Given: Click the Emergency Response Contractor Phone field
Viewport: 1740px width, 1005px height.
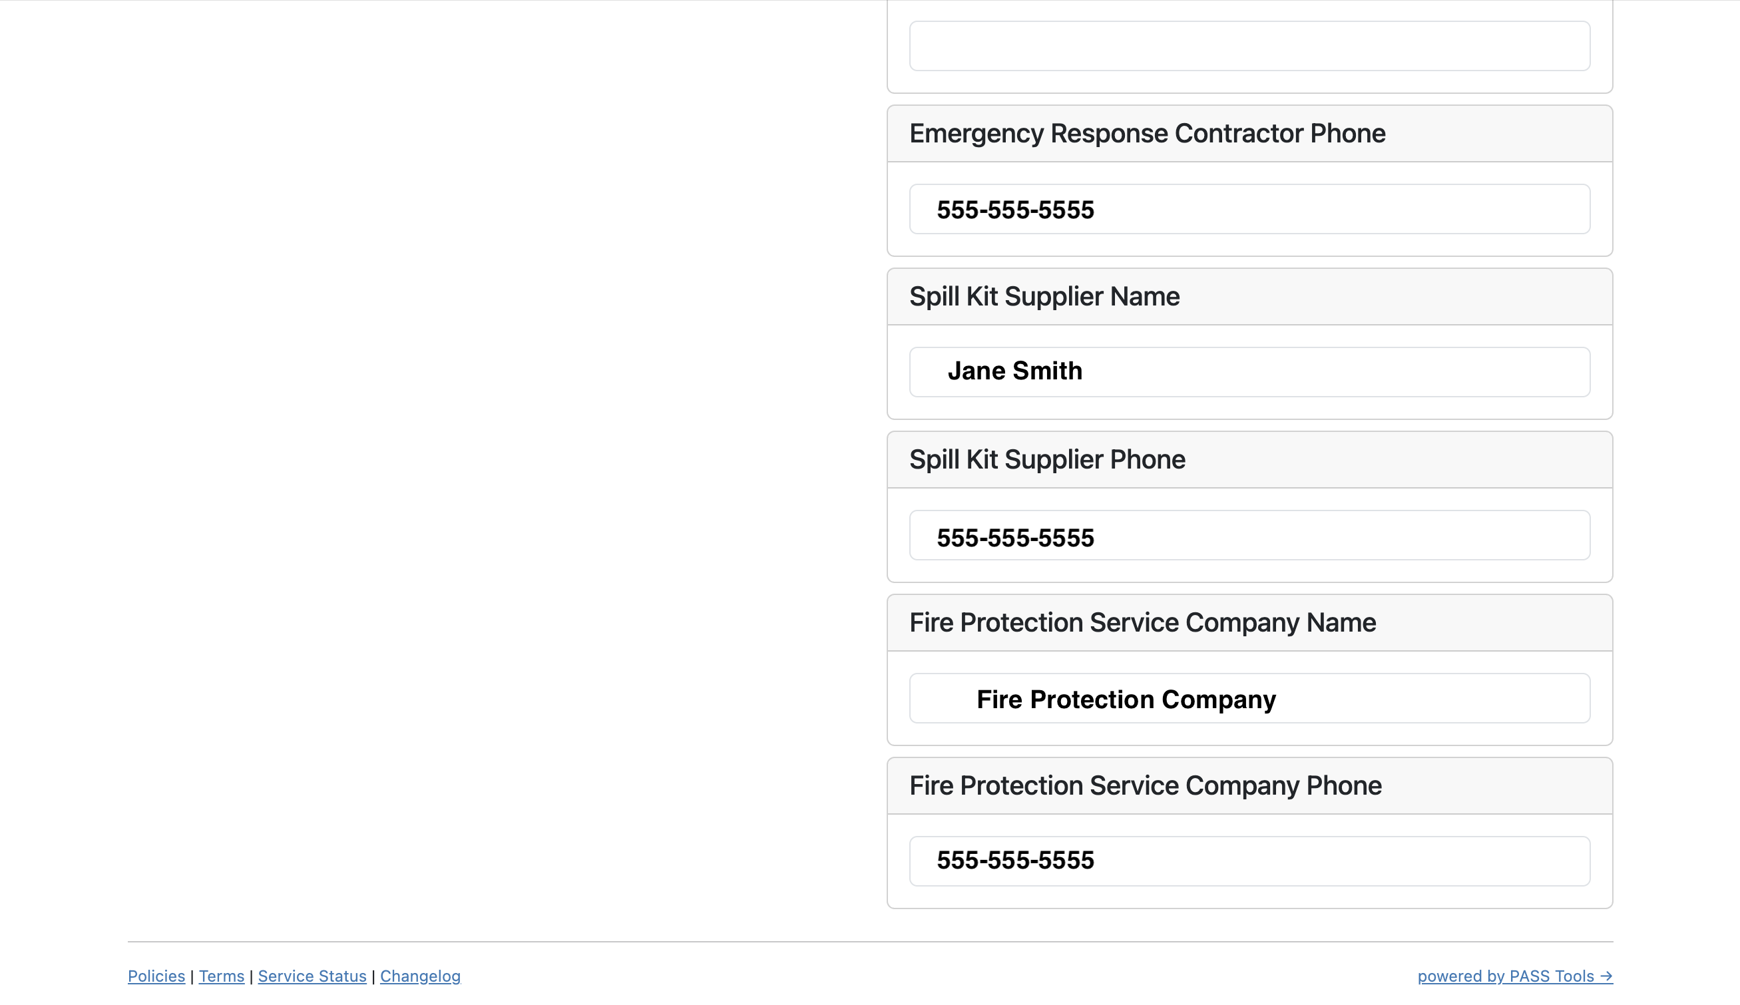Looking at the screenshot, I should point(1249,209).
